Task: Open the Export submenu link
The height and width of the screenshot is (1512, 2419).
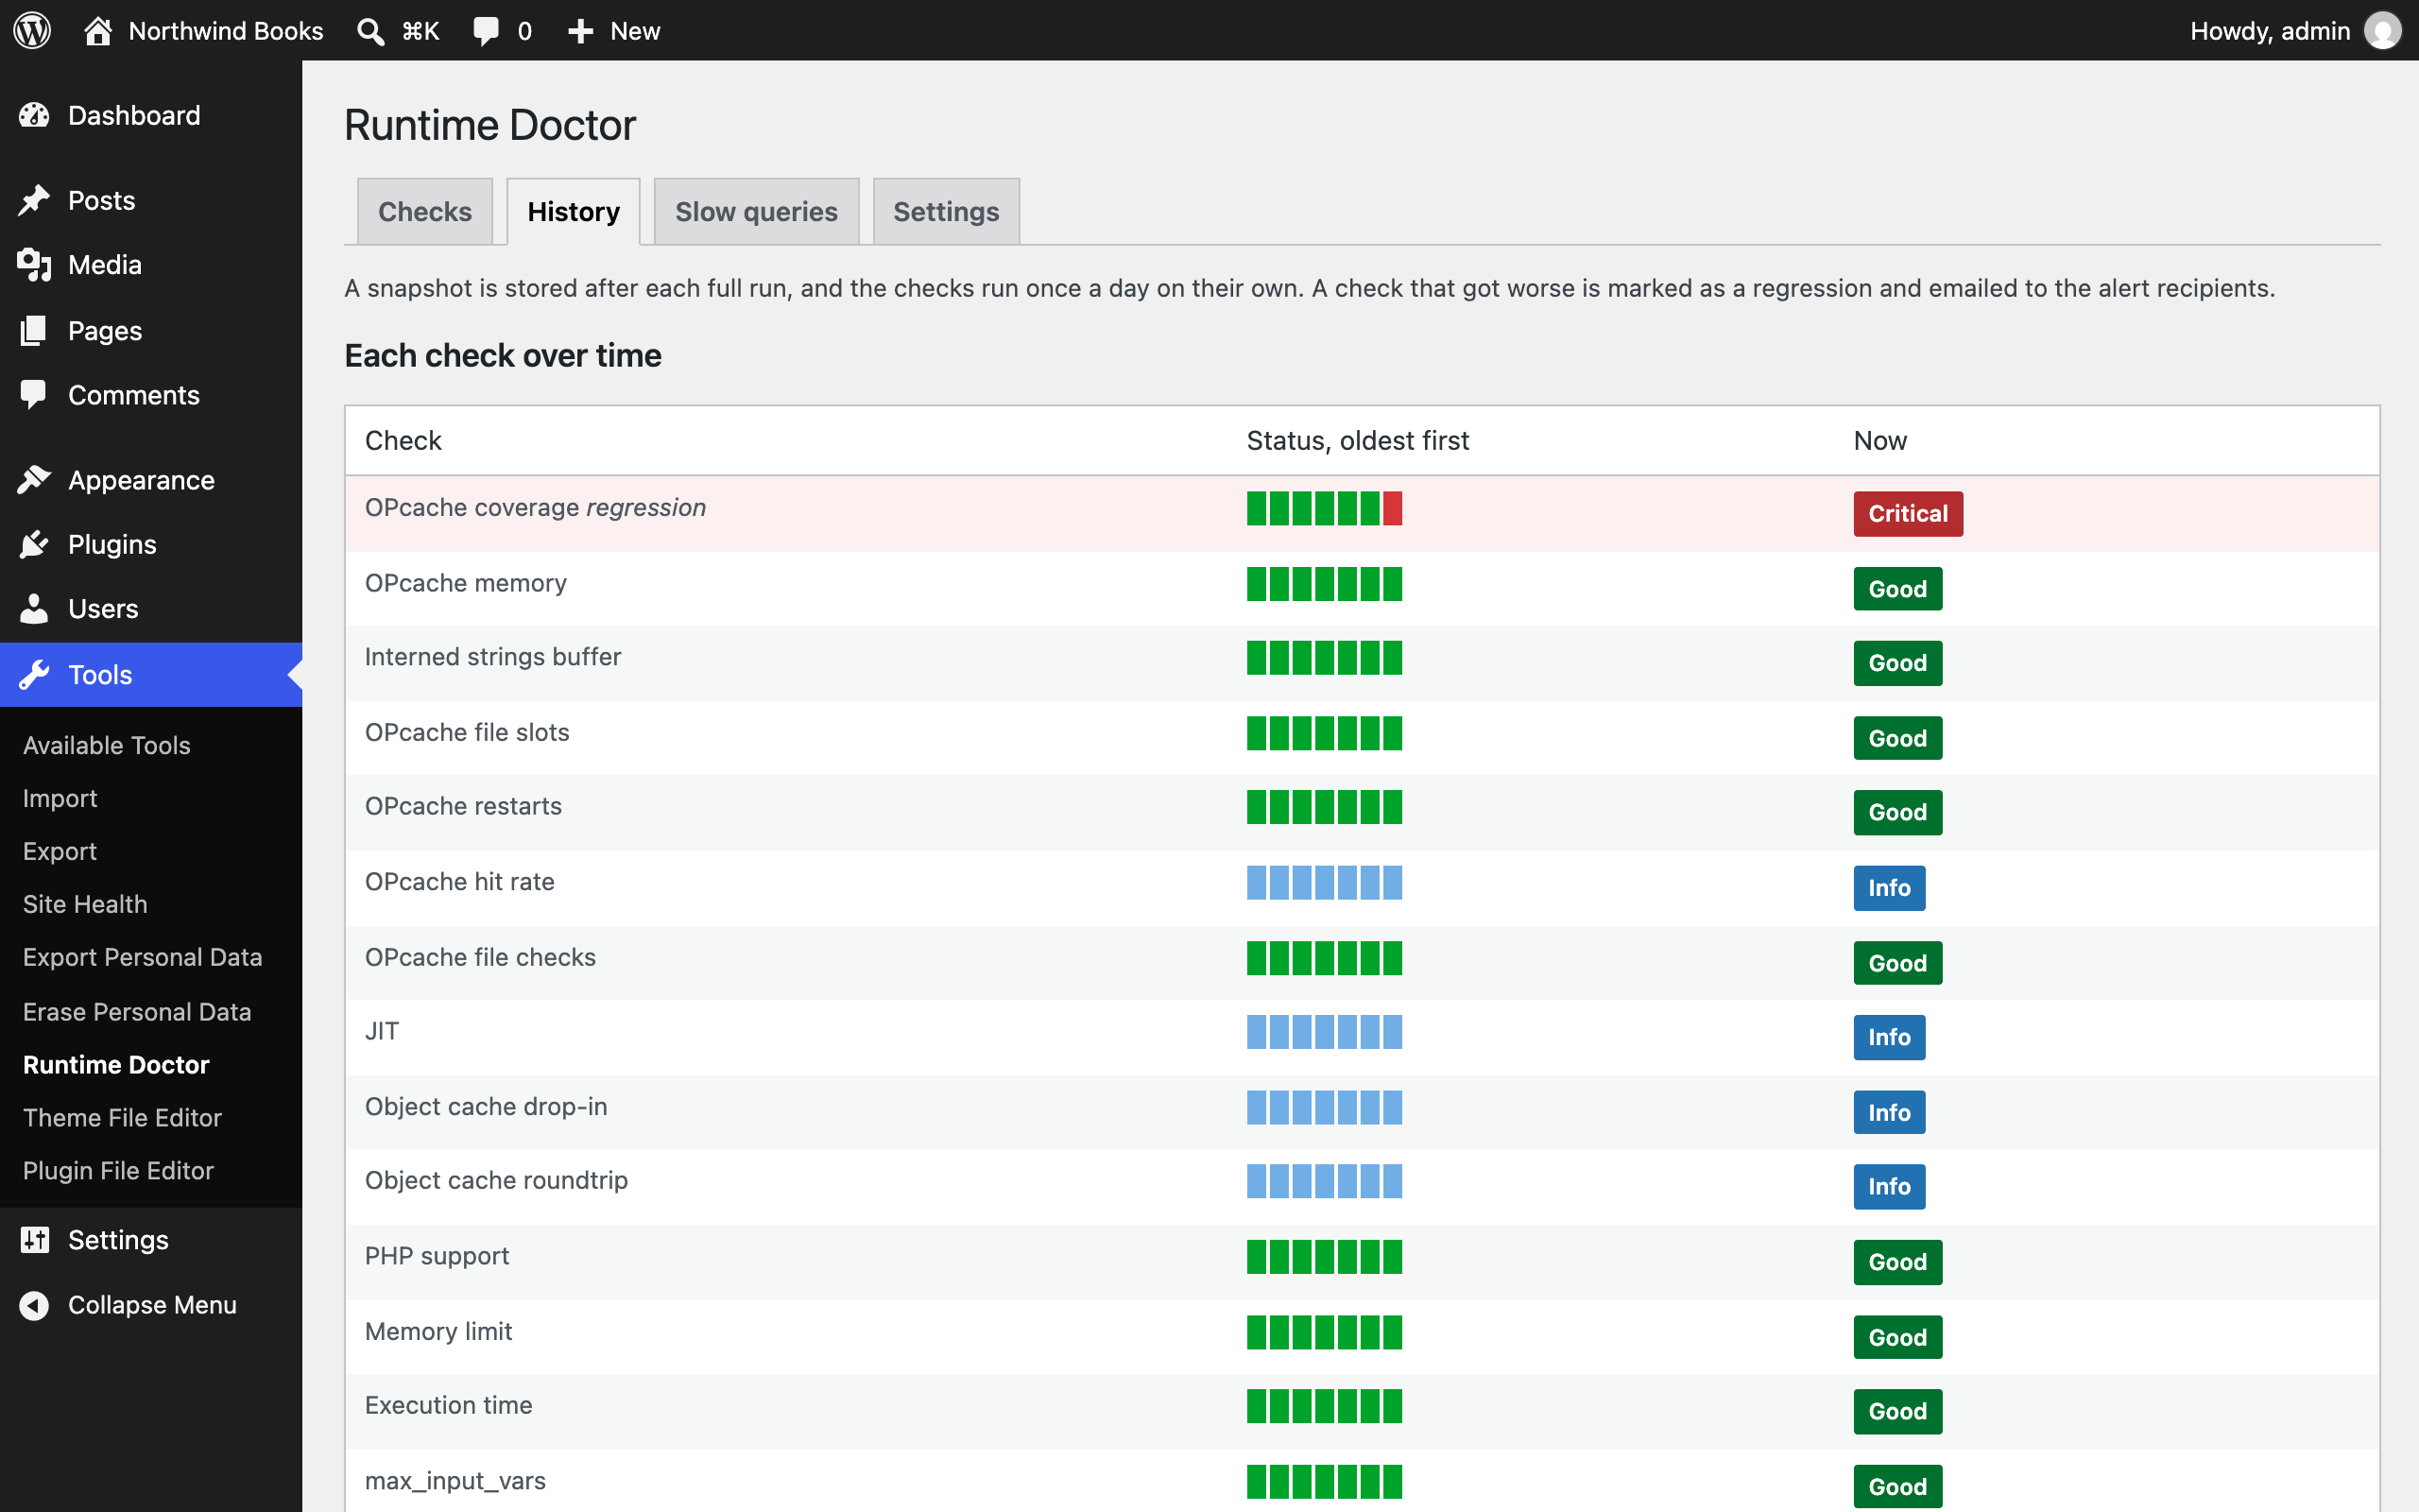Action: pos(60,851)
